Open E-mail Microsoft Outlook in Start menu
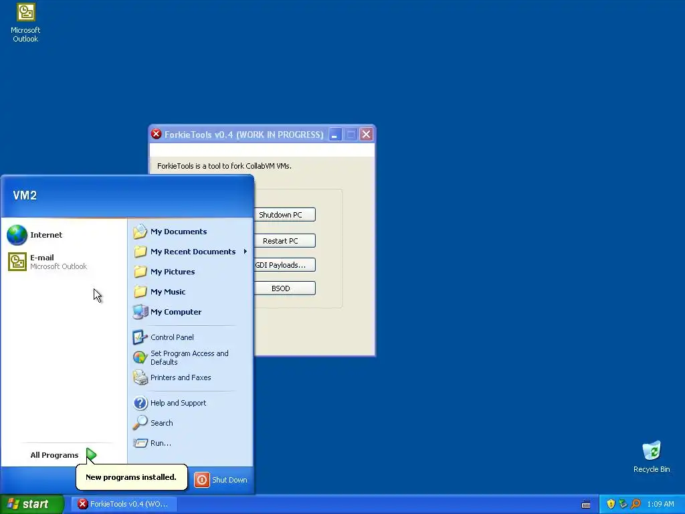 point(64,262)
